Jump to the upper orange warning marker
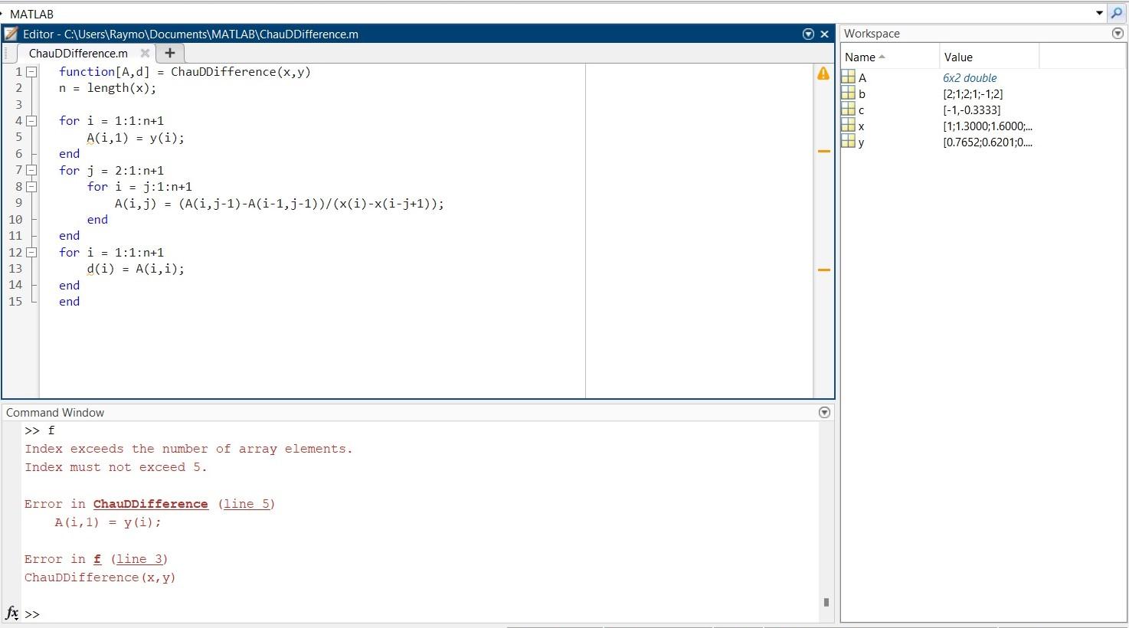This screenshot has width=1129, height=628. point(824,151)
